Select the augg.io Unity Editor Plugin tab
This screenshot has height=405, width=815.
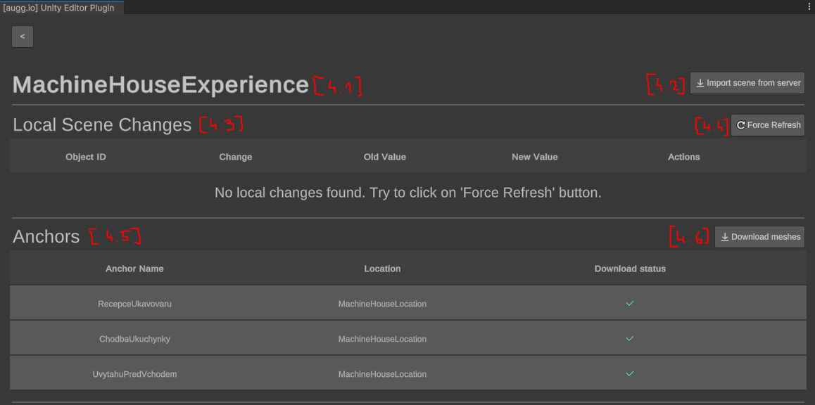[59, 8]
